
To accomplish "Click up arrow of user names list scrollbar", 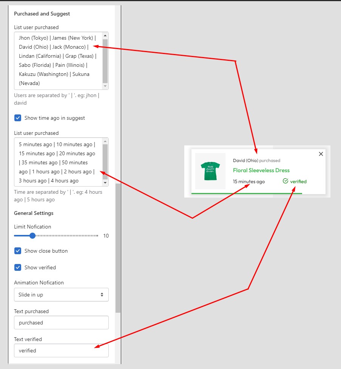I will (x=105, y=36).
